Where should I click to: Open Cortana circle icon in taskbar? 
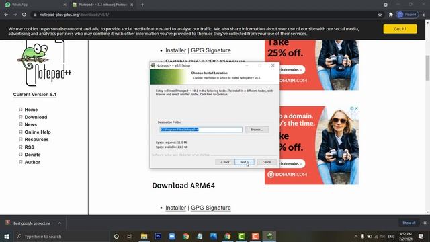coord(116,236)
